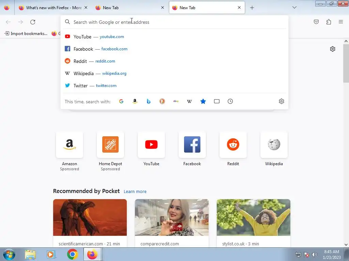The width and height of the screenshot is (349, 261).
Task: Open new tab personalize gear icon
Action: pyautogui.click(x=333, y=49)
